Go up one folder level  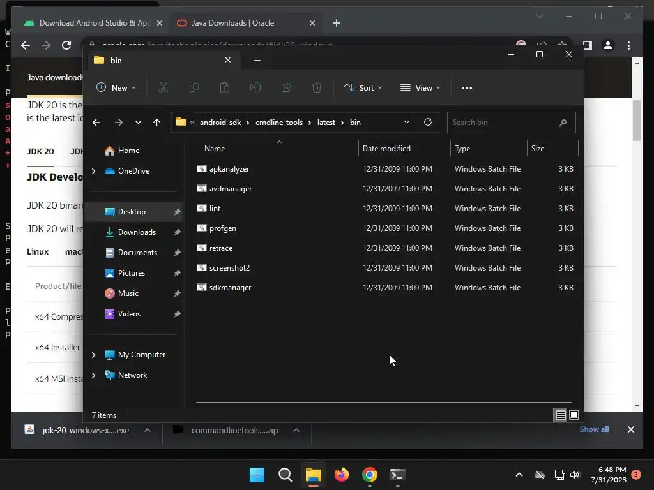point(157,122)
